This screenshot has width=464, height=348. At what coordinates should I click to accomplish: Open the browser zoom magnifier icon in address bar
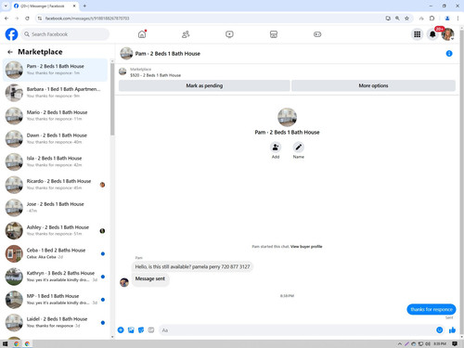pyautogui.click(x=397, y=19)
